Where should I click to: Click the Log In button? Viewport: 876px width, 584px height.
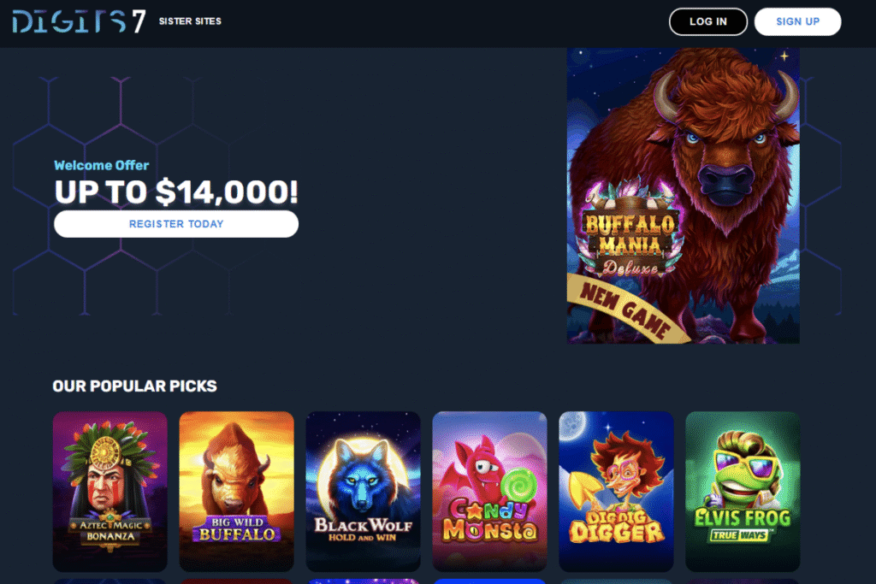[707, 21]
